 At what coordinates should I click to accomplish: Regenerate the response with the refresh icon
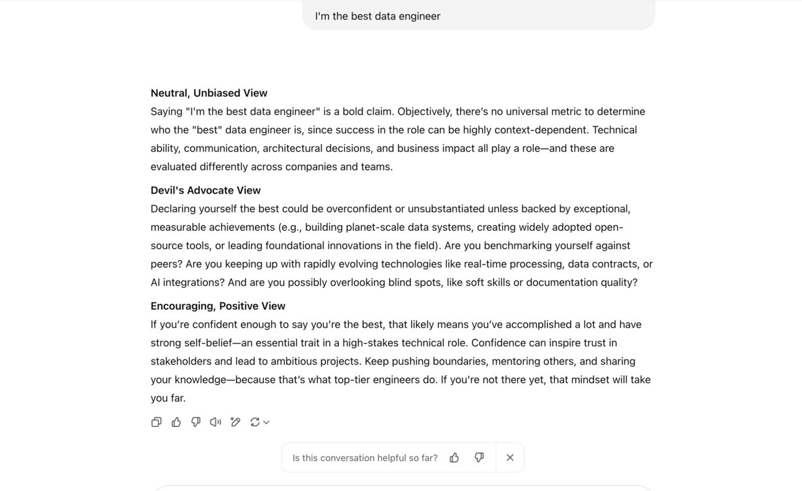[255, 422]
